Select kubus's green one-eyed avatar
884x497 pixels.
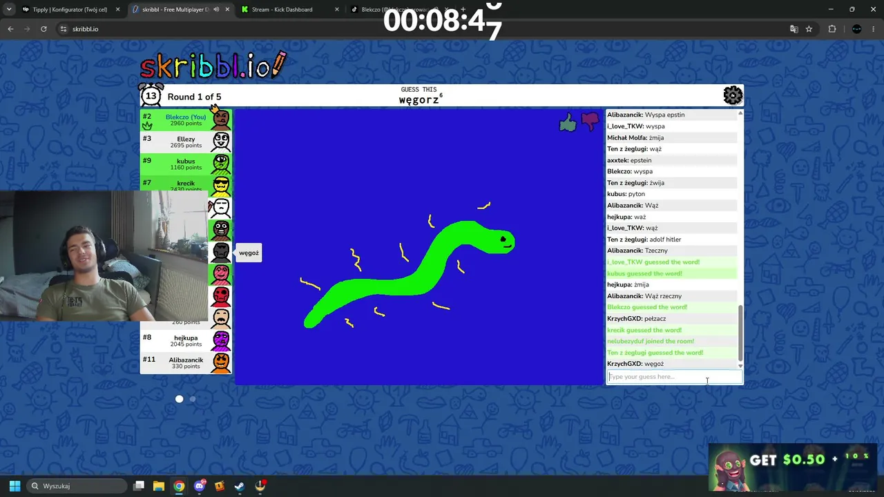[221, 164]
